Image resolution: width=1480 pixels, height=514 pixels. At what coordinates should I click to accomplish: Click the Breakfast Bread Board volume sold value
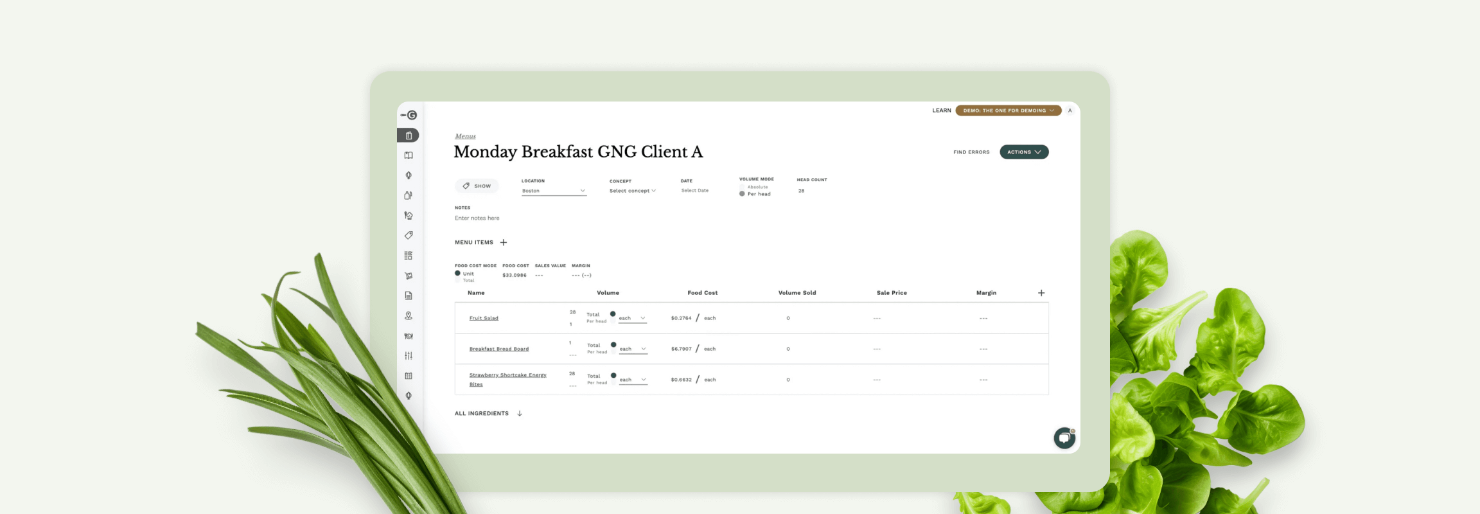coord(788,349)
